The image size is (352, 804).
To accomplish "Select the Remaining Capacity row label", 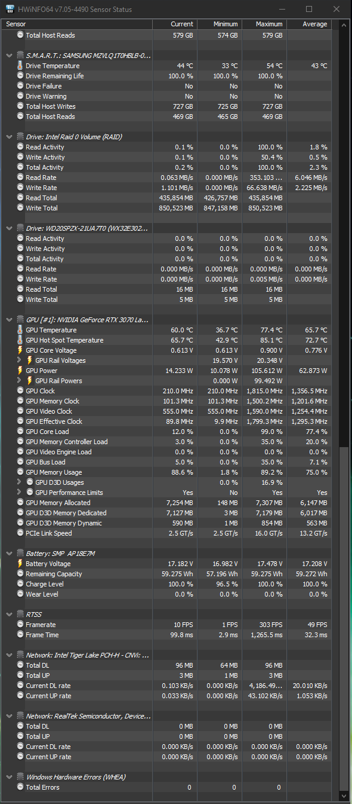I will click(x=54, y=574).
